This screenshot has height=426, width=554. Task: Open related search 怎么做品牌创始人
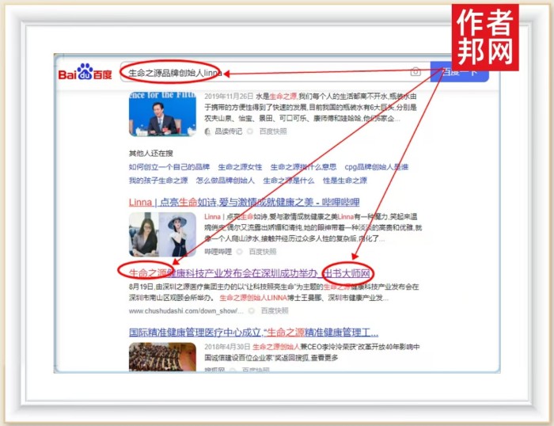click(x=226, y=180)
